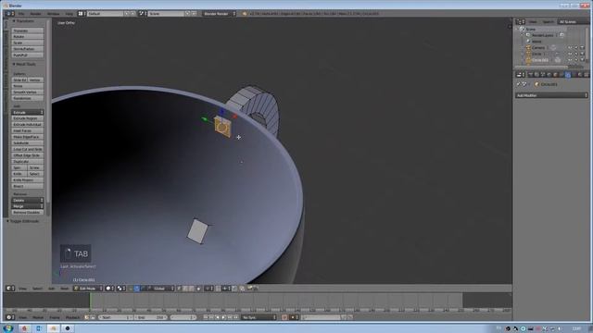
Task: Click the Bisect button
Action: click(x=27, y=186)
